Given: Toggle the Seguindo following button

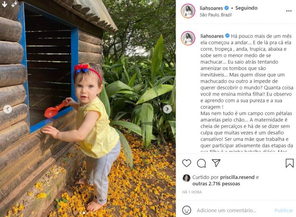Looking at the screenshot, I should [x=246, y=8].
